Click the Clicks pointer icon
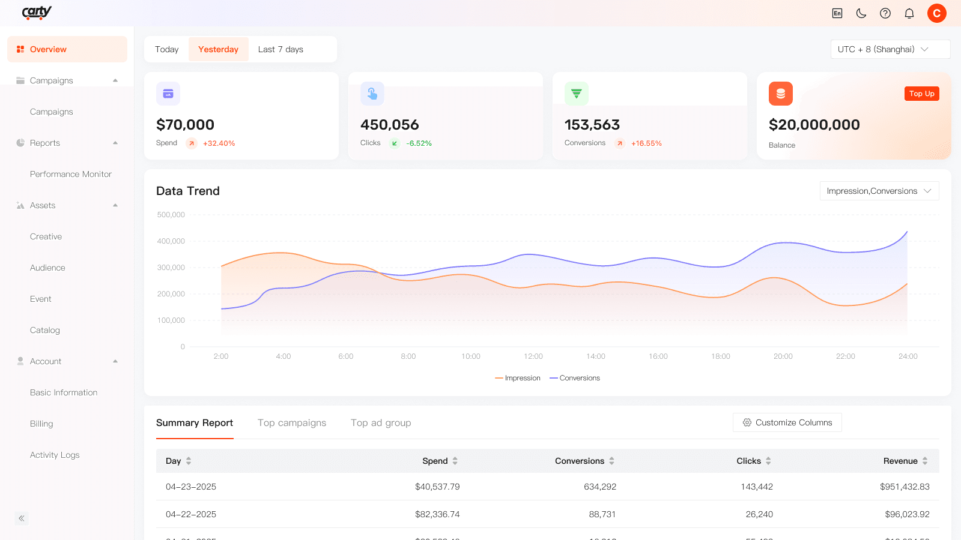The image size is (961, 540). point(372,94)
